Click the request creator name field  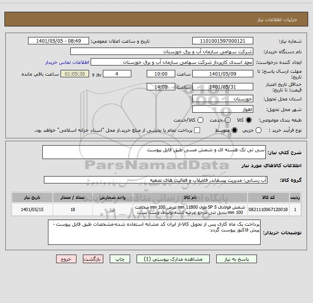172,62
